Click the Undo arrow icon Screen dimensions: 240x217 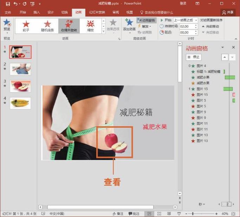pyautogui.click(x=15, y=4)
